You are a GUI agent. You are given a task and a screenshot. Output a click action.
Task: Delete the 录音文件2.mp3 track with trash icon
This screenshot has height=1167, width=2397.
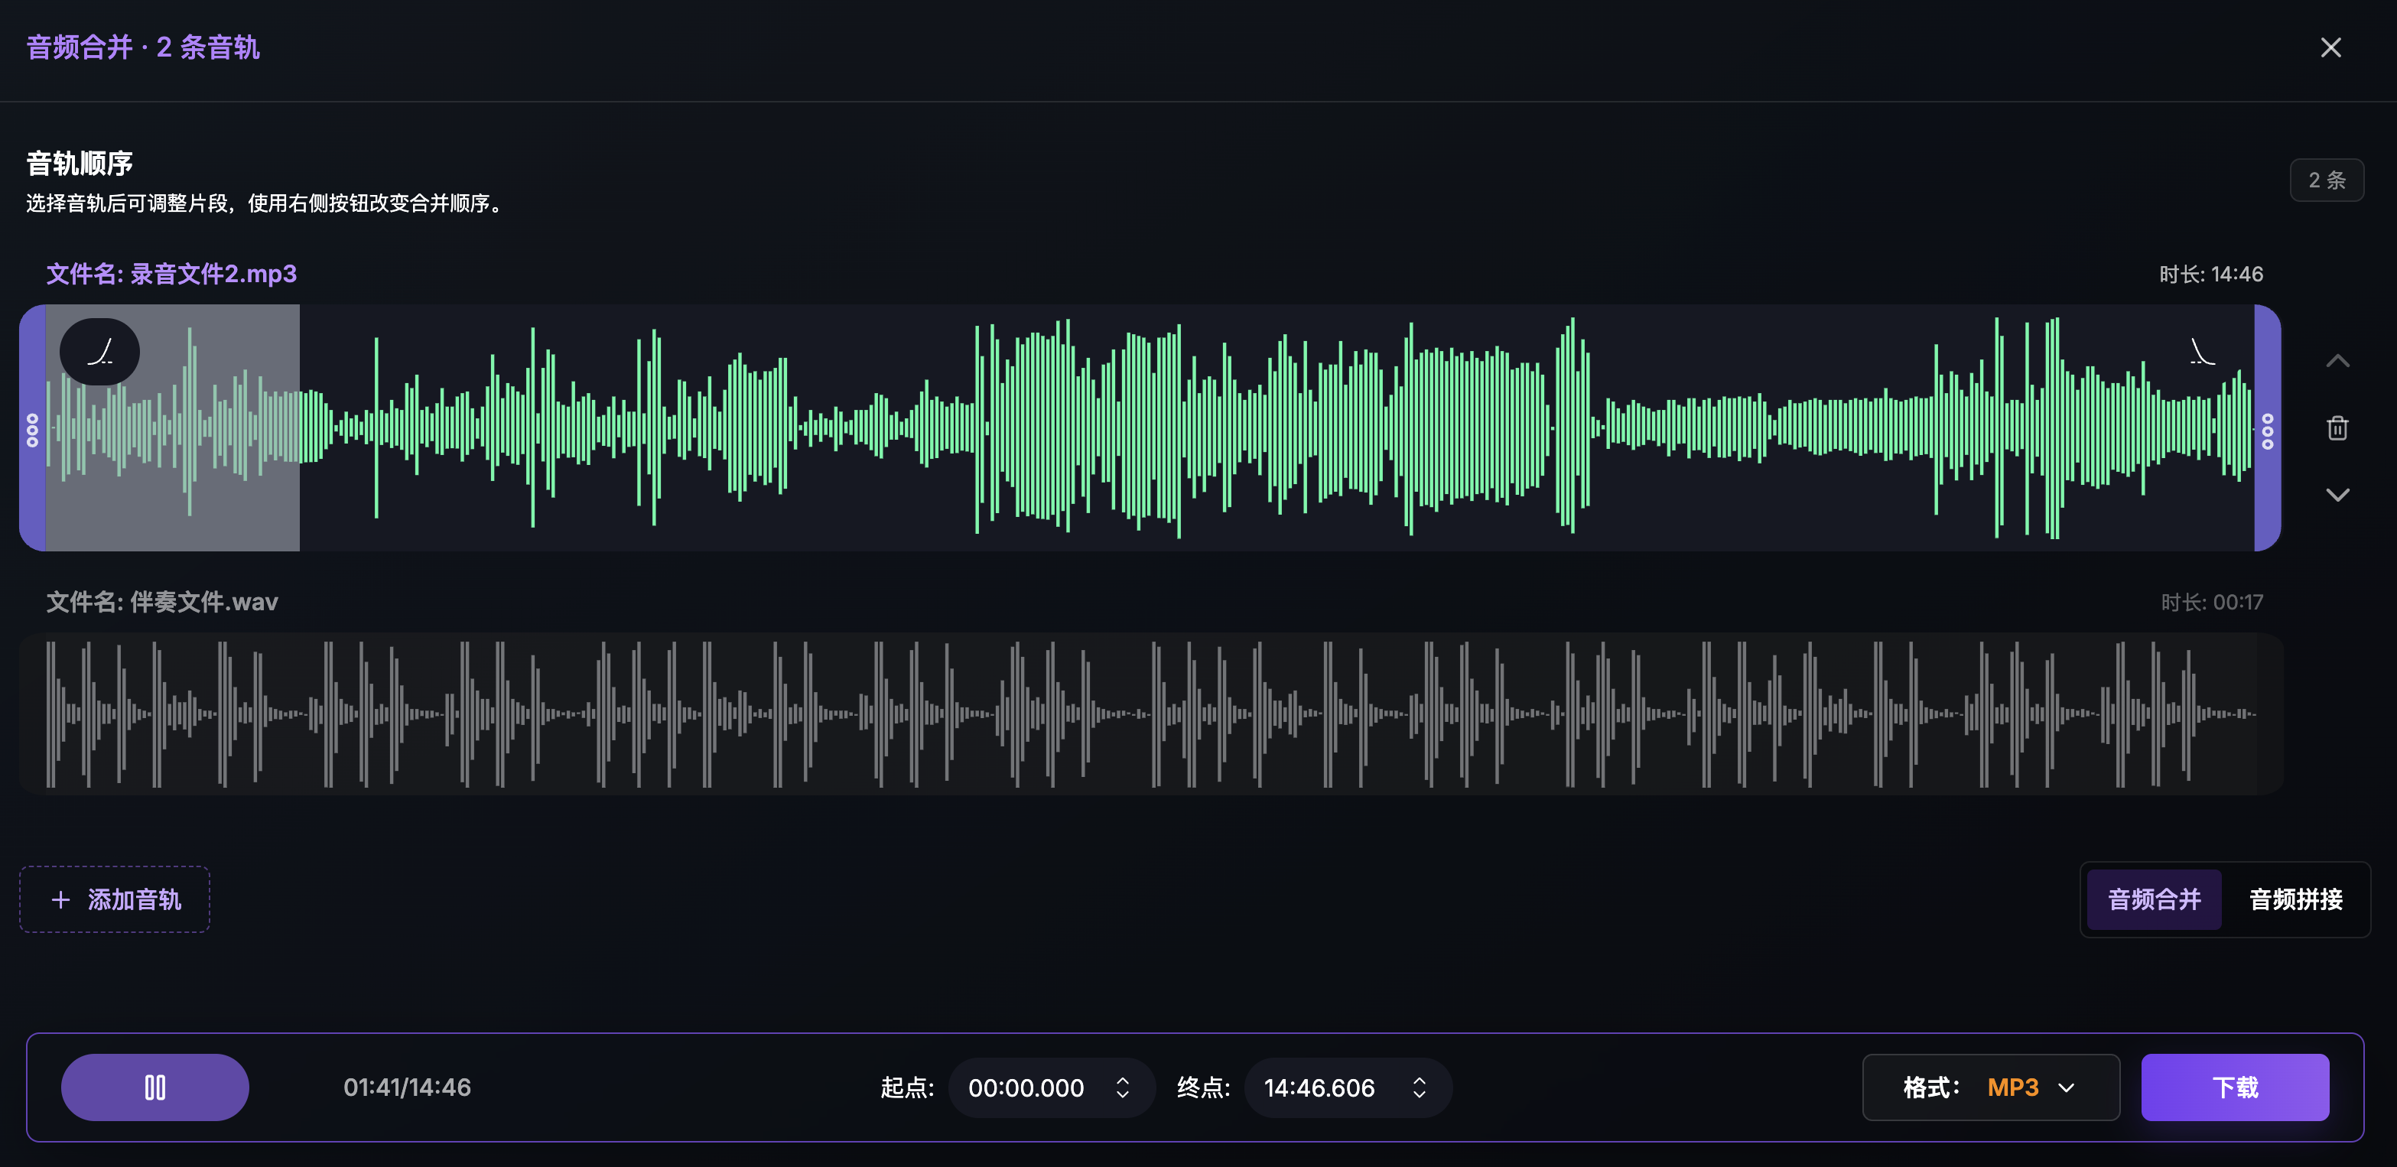point(2337,428)
